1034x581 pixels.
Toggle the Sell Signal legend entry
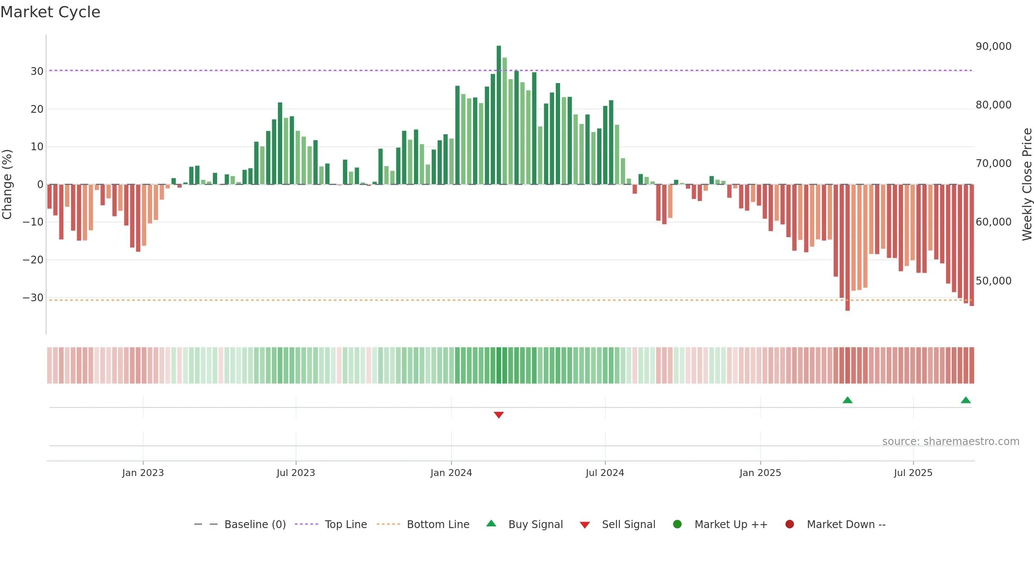click(x=617, y=524)
